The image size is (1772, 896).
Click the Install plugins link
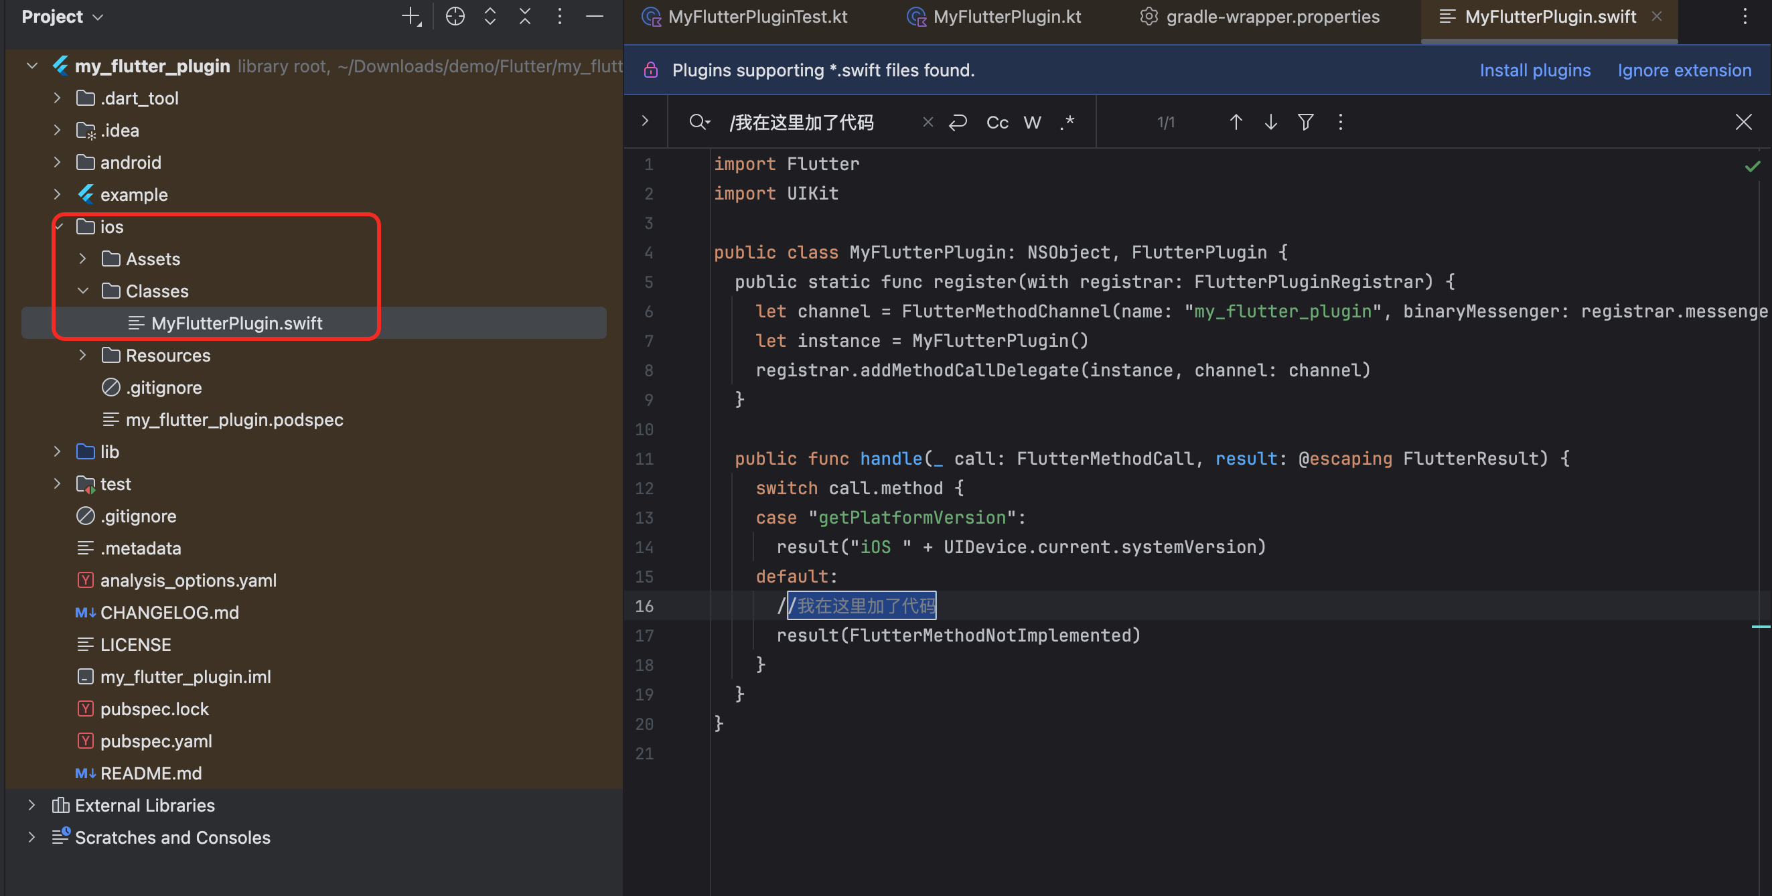(1535, 70)
